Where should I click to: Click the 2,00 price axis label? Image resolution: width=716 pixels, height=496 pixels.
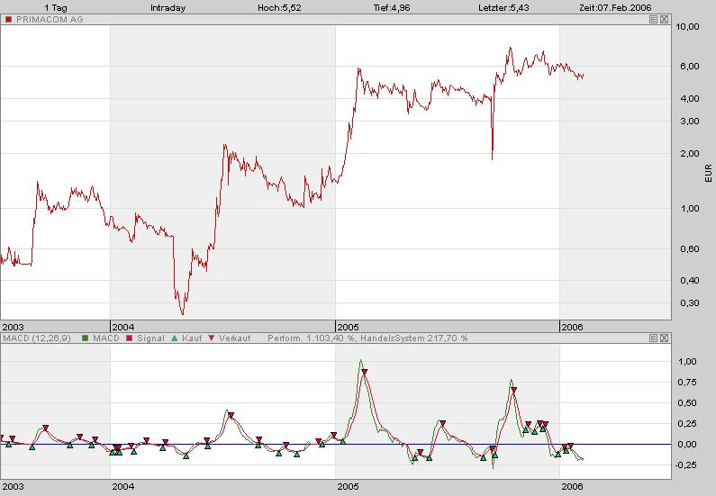690,153
